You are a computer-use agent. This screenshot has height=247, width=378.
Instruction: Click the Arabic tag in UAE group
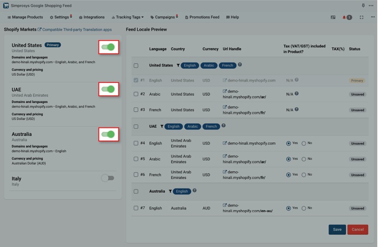[192, 126]
